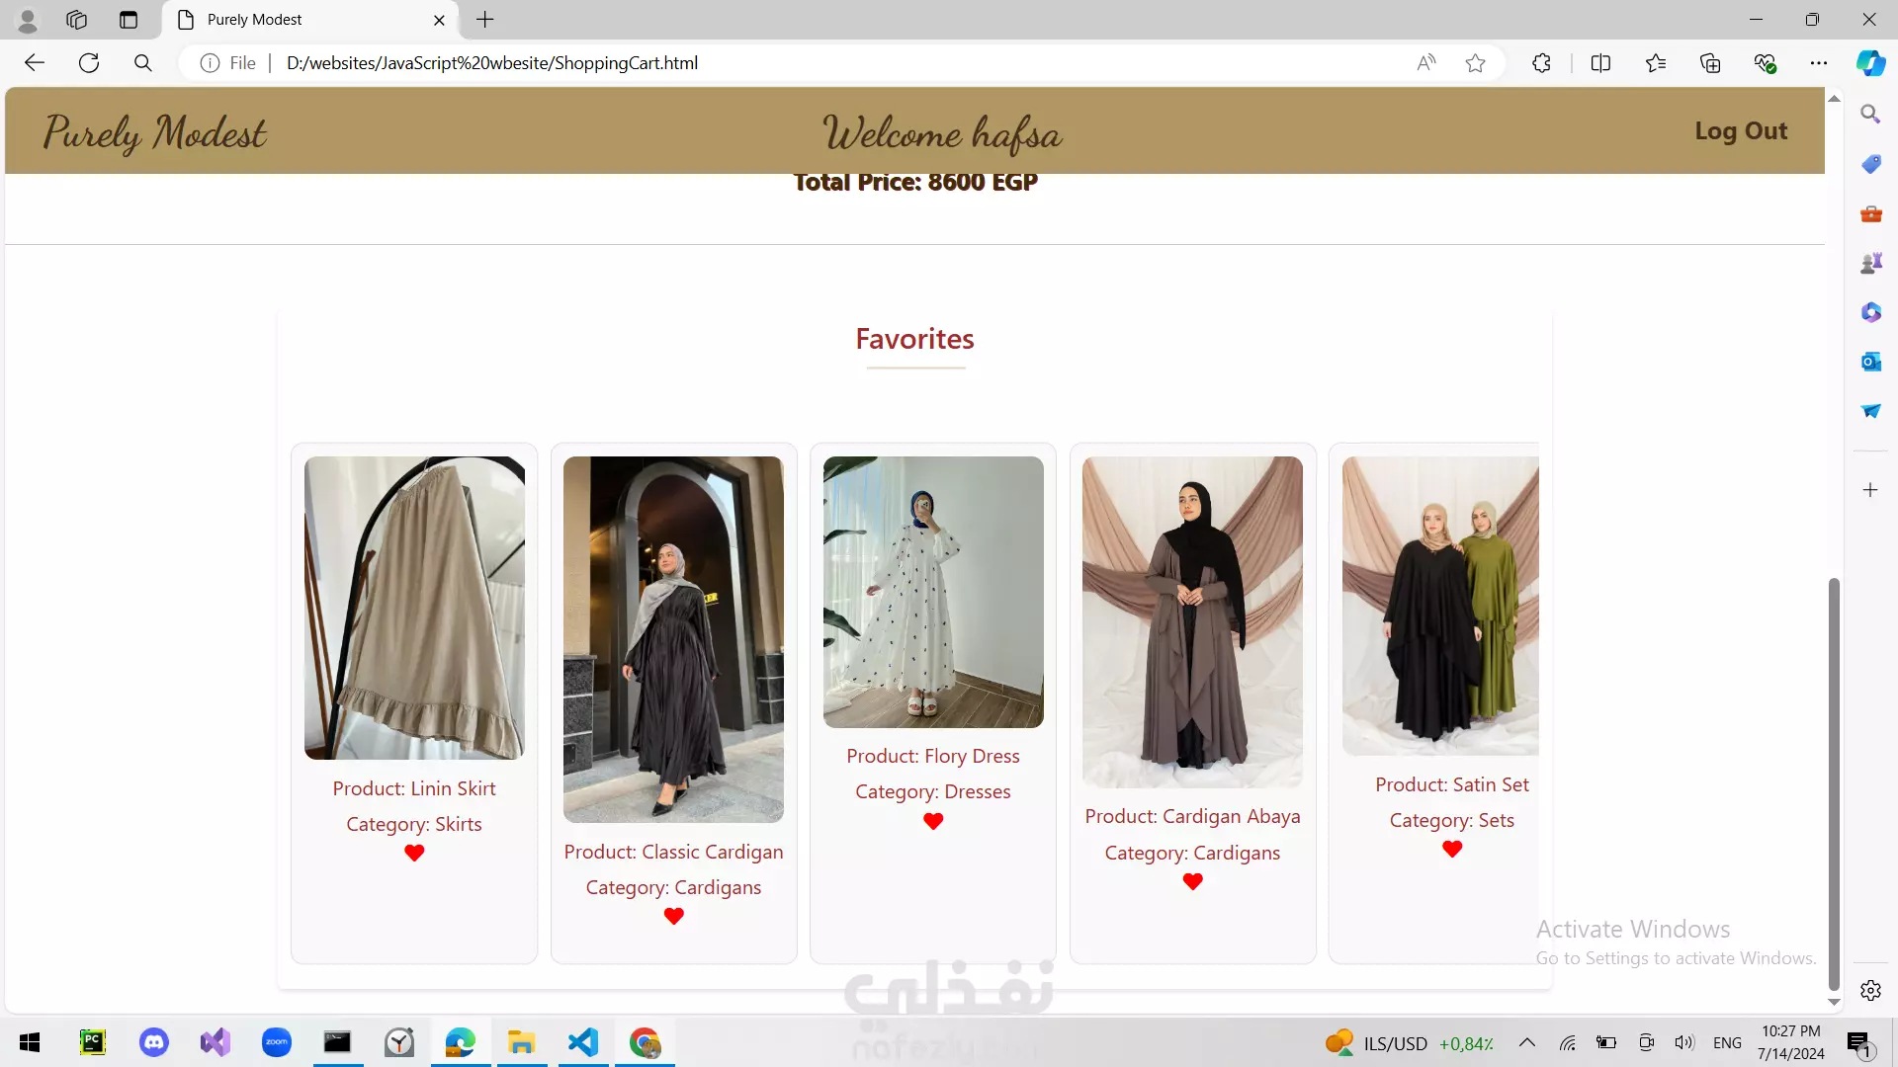This screenshot has height=1067, width=1898.
Task: Open the clock and calendar
Action: (1790, 1042)
